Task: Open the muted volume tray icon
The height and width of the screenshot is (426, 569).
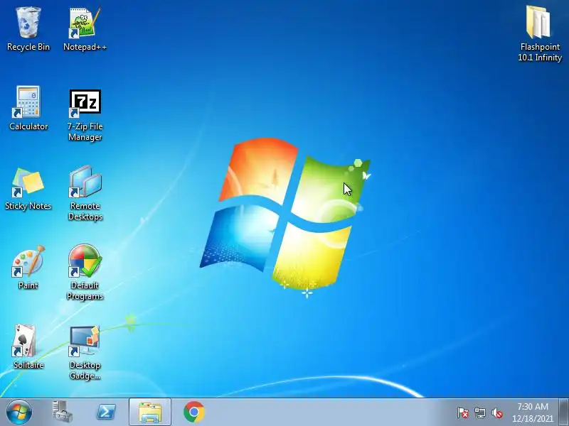Action: coord(496,413)
